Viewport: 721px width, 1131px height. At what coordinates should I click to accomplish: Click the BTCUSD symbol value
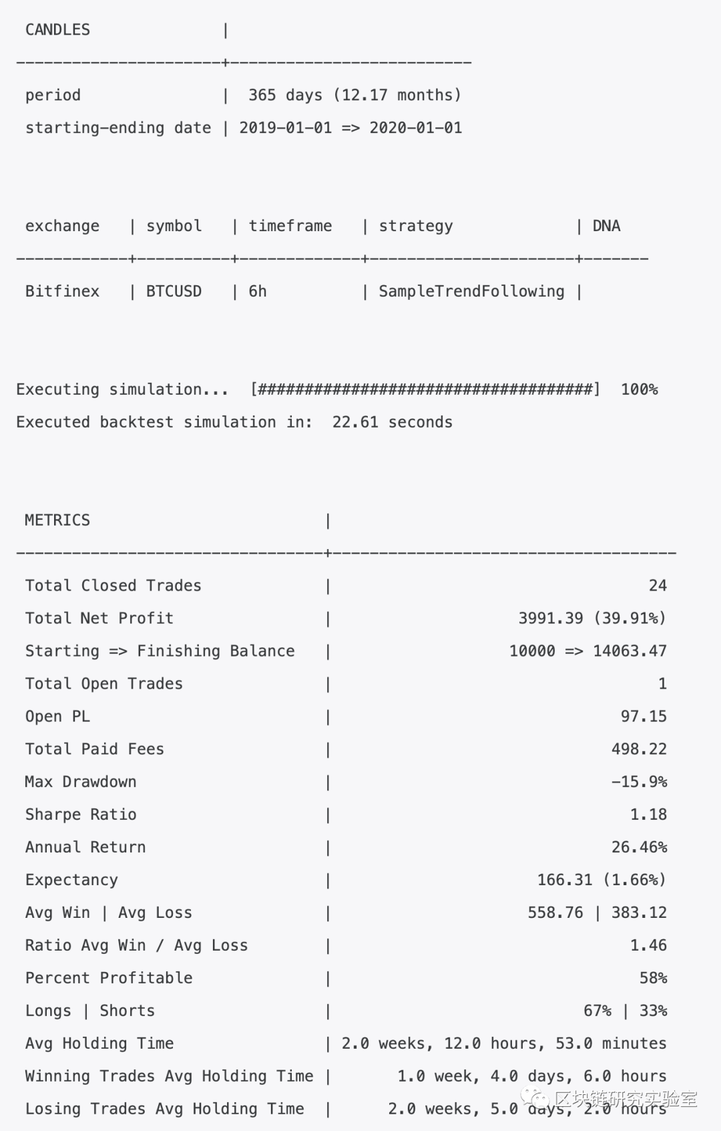click(x=174, y=291)
